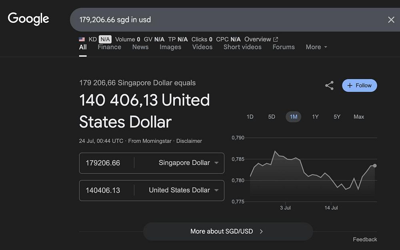This screenshot has width=400, height=250.
Task: Switch to the Videos tab
Action: click(202, 47)
